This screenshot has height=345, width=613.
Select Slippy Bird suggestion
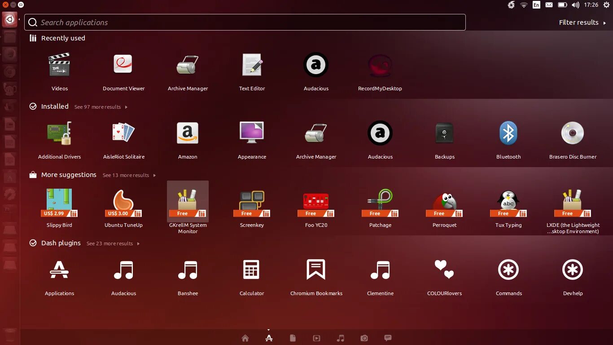coord(59,208)
